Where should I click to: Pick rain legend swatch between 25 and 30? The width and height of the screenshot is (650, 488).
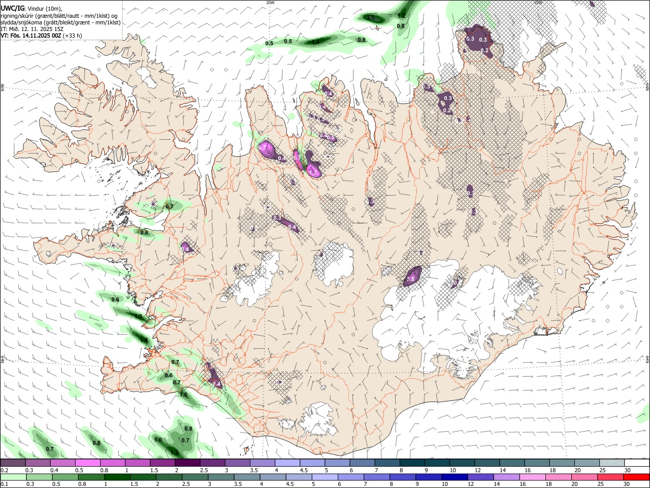610,477
